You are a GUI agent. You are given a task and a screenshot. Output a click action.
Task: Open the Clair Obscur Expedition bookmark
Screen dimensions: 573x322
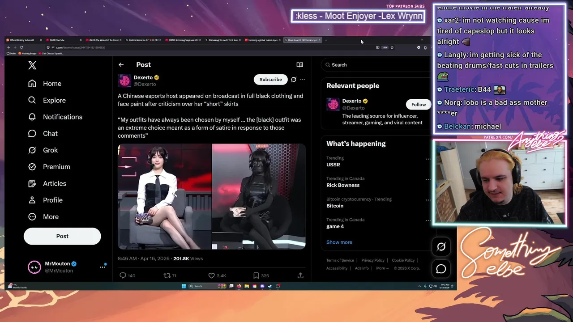coord(51,53)
